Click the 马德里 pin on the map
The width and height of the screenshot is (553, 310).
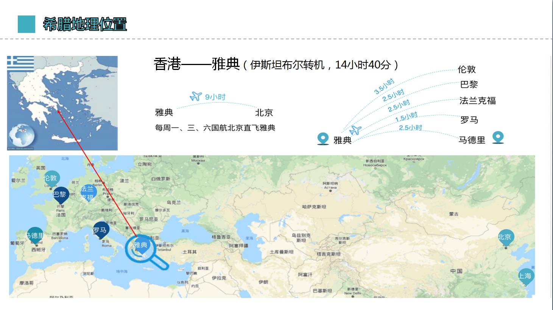pos(34,236)
